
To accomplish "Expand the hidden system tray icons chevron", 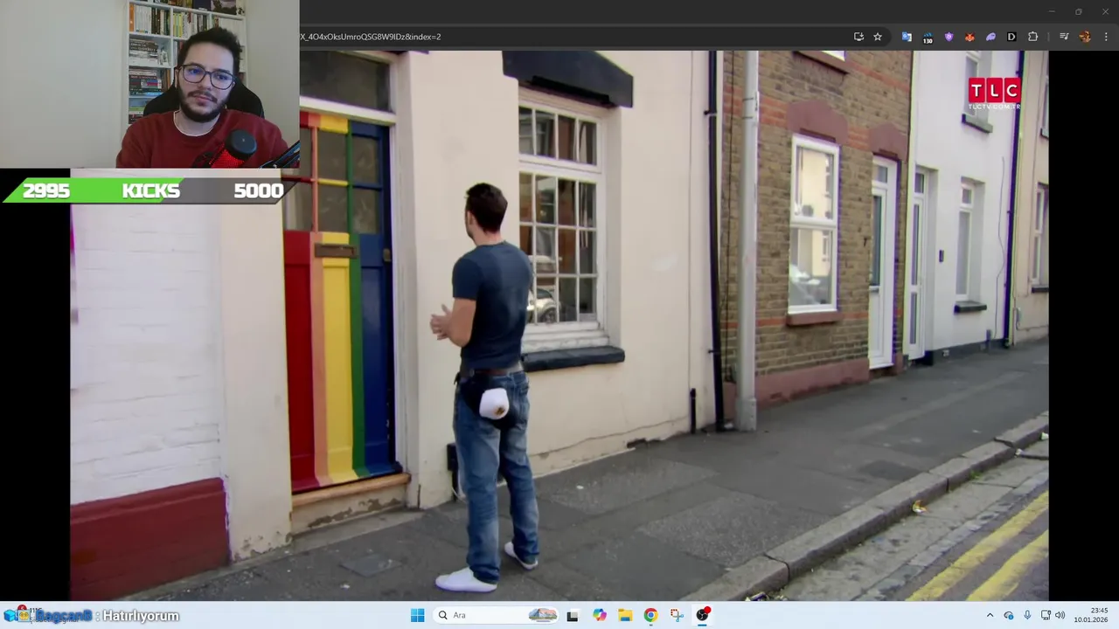I will point(991,615).
